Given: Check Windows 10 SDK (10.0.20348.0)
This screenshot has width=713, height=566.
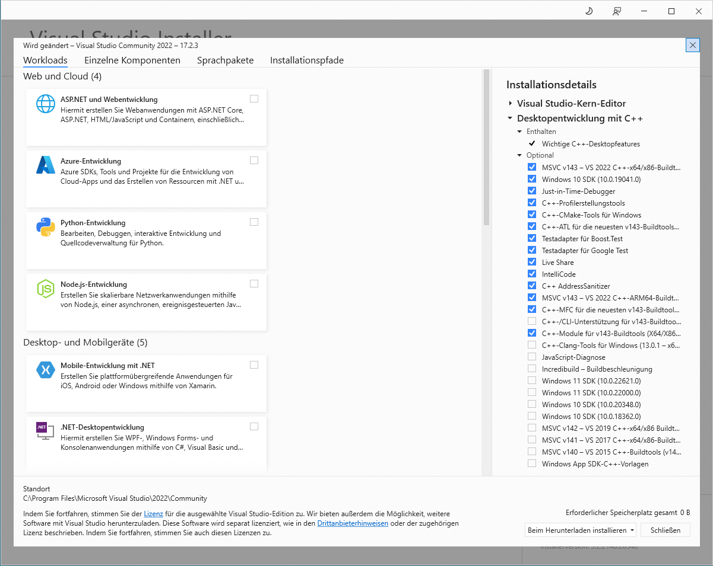Looking at the screenshot, I should (532, 404).
